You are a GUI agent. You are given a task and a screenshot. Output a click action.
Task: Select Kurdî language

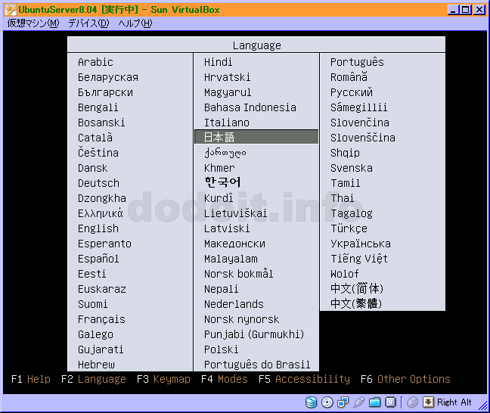click(219, 198)
